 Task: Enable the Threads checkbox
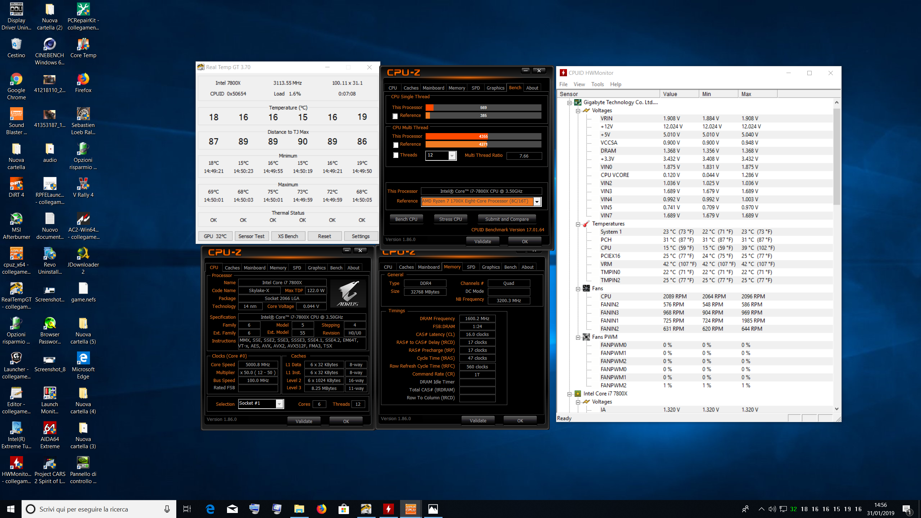click(396, 155)
